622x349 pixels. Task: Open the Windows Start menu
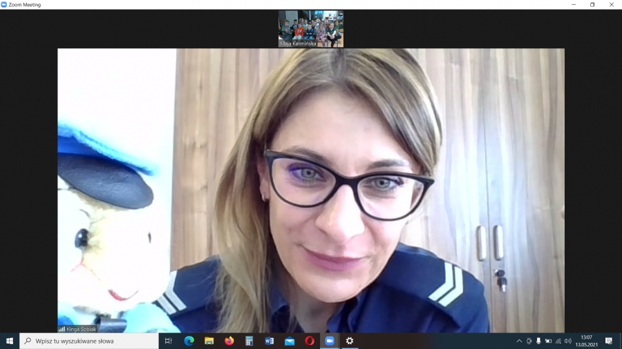[10, 341]
